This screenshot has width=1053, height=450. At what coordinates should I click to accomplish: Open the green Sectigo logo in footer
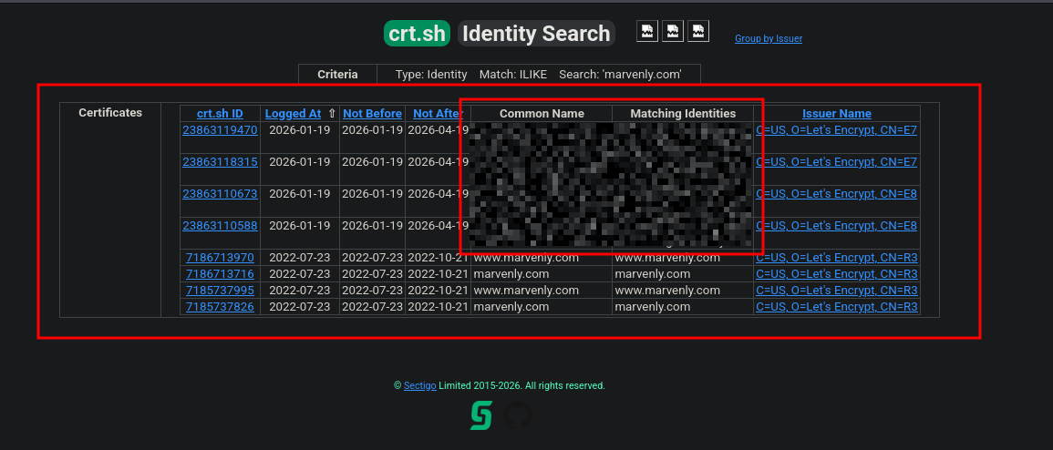coord(481,415)
